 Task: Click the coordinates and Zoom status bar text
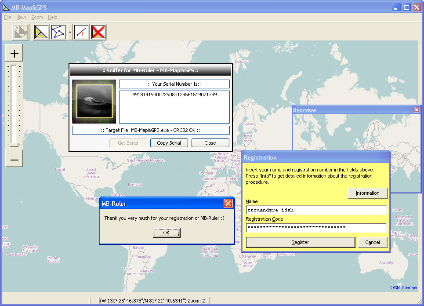click(x=152, y=301)
